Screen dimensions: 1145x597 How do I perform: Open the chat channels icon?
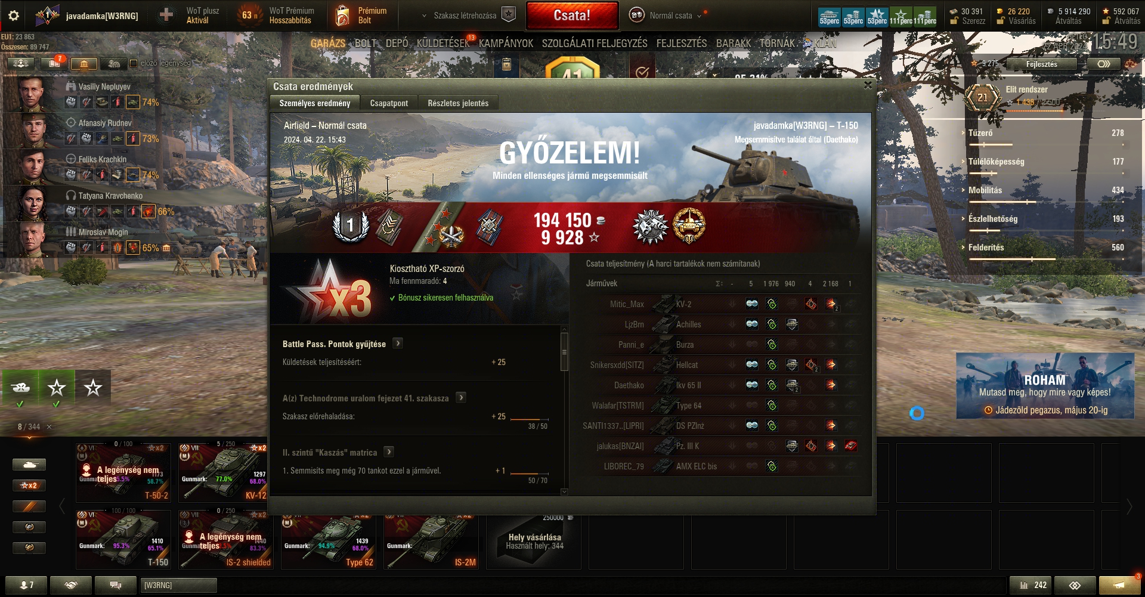tap(116, 585)
